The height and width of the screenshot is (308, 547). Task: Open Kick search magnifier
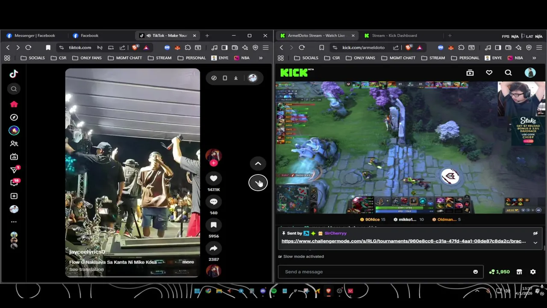[508, 73]
